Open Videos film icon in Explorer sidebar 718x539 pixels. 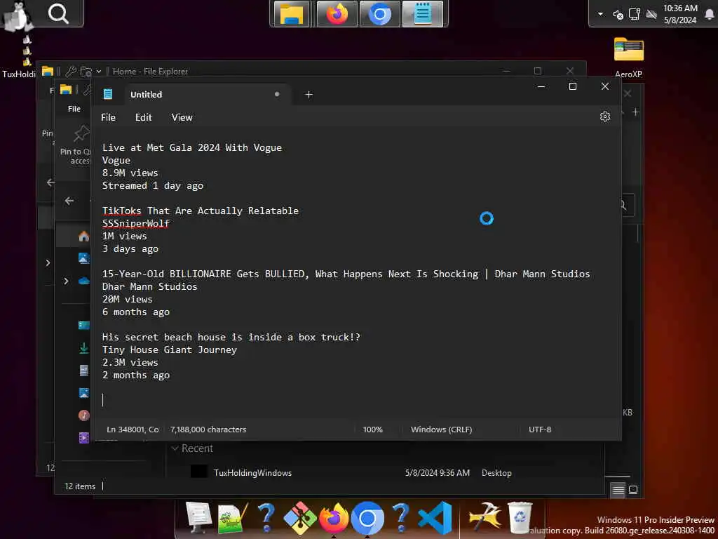(84, 438)
